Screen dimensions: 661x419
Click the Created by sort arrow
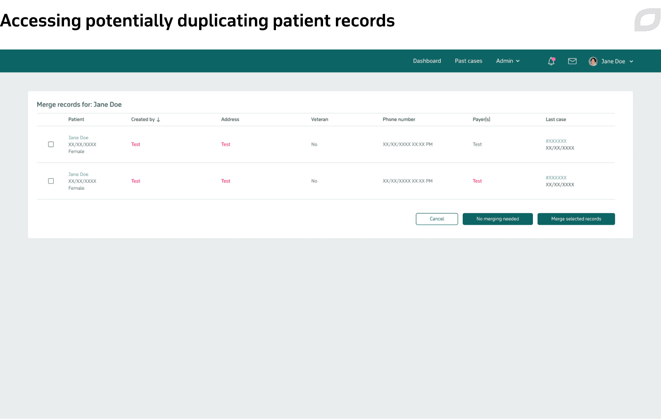pos(158,120)
